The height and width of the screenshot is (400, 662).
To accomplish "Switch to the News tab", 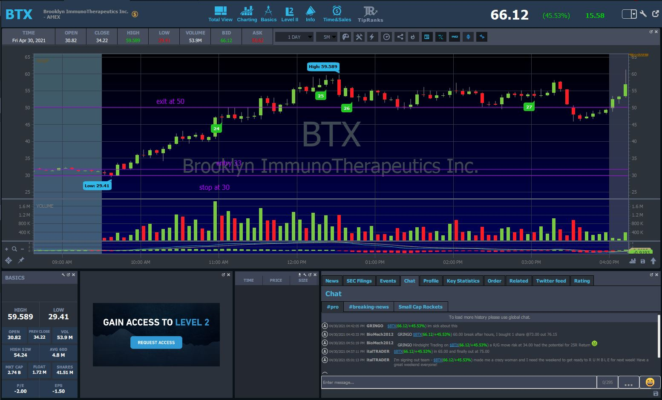I will point(332,281).
